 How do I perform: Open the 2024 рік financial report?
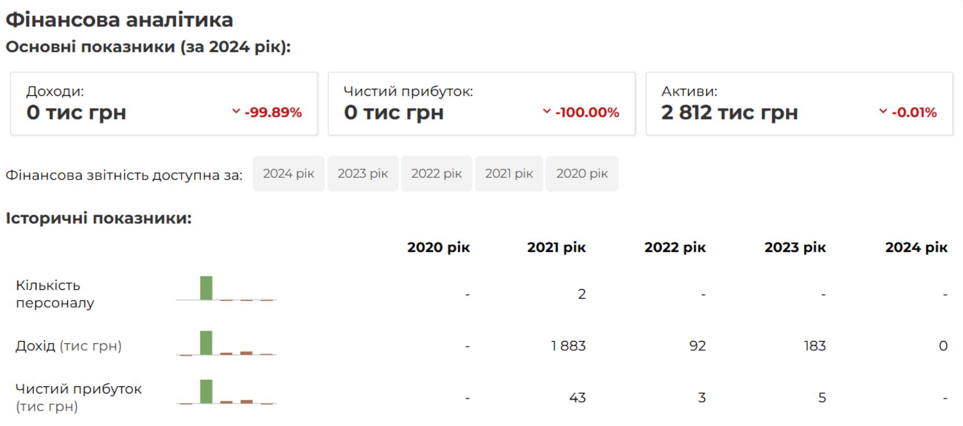coord(289,174)
